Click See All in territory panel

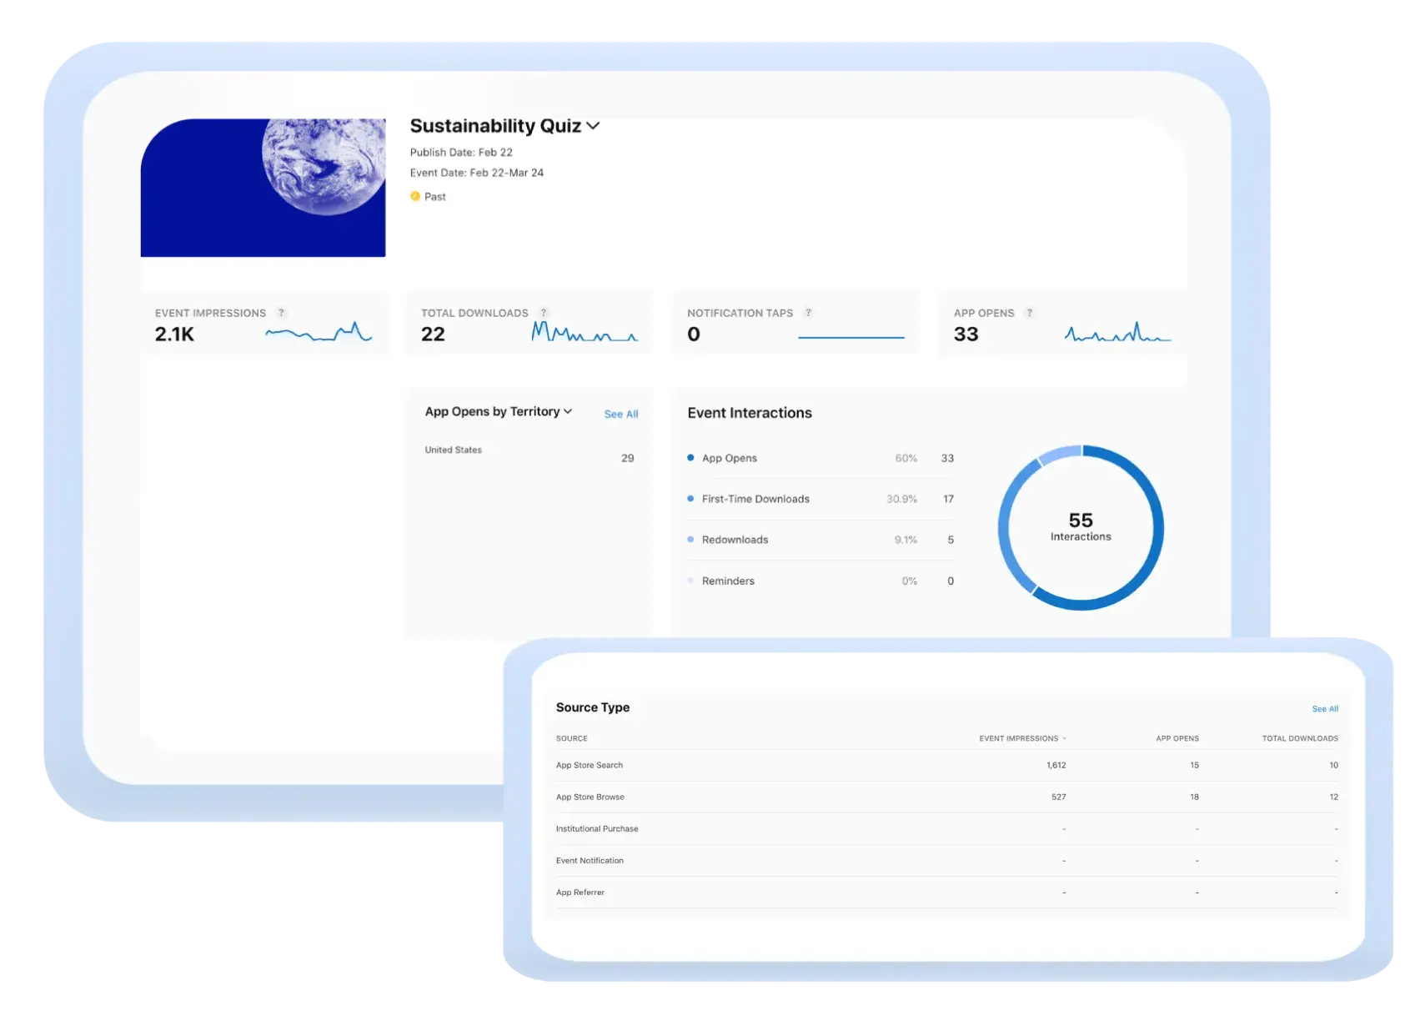(x=620, y=414)
